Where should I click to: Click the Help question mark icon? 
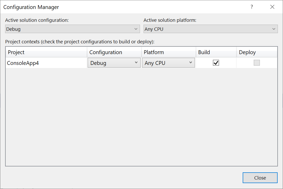[252, 7]
